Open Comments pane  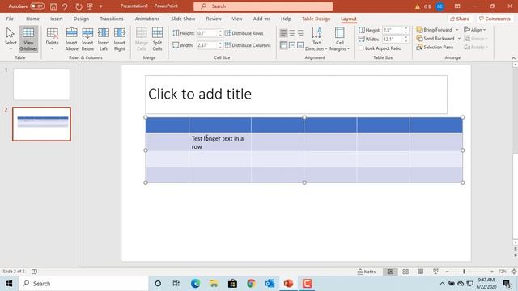pyautogui.click(x=495, y=19)
